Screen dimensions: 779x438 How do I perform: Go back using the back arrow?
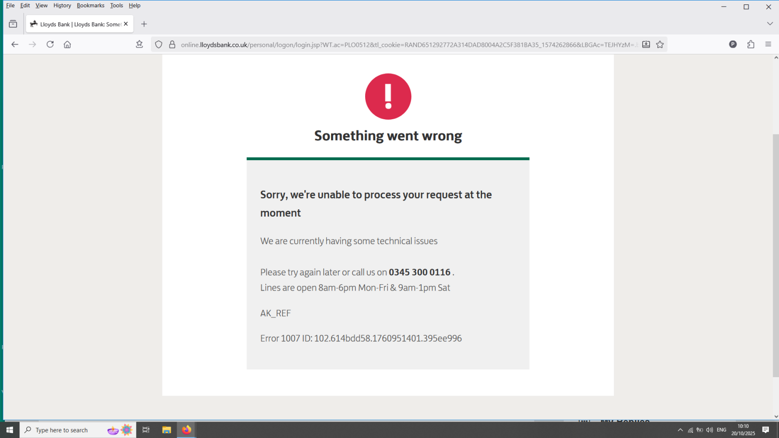[15, 44]
